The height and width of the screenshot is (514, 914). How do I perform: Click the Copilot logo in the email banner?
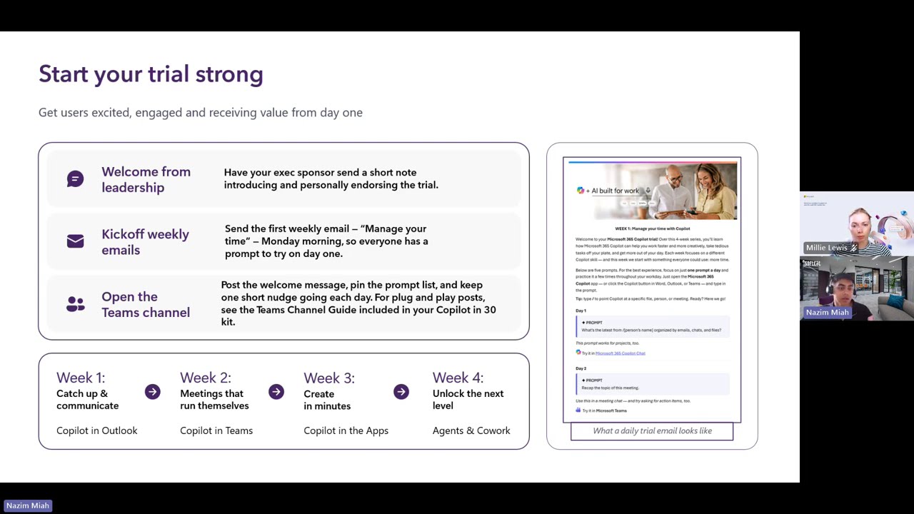tap(581, 191)
